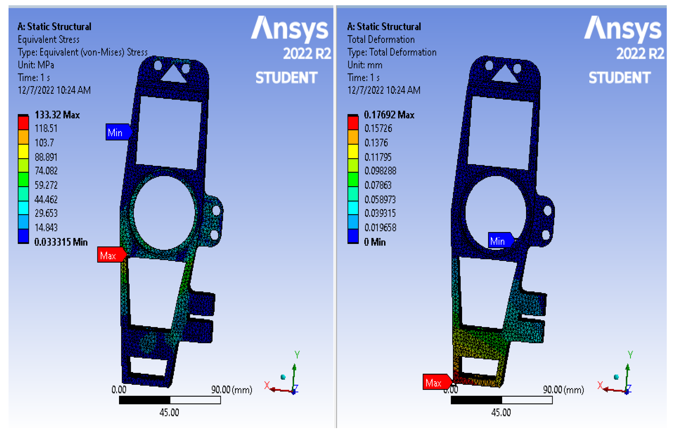Click the large circular hole of the stress model
This screenshot has width=673, height=433.
[x=164, y=212]
